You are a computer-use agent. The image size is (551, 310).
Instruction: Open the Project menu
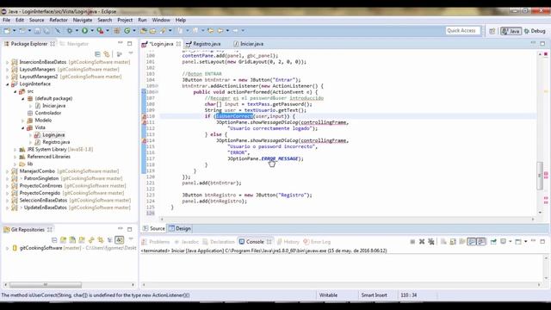point(125,20)
